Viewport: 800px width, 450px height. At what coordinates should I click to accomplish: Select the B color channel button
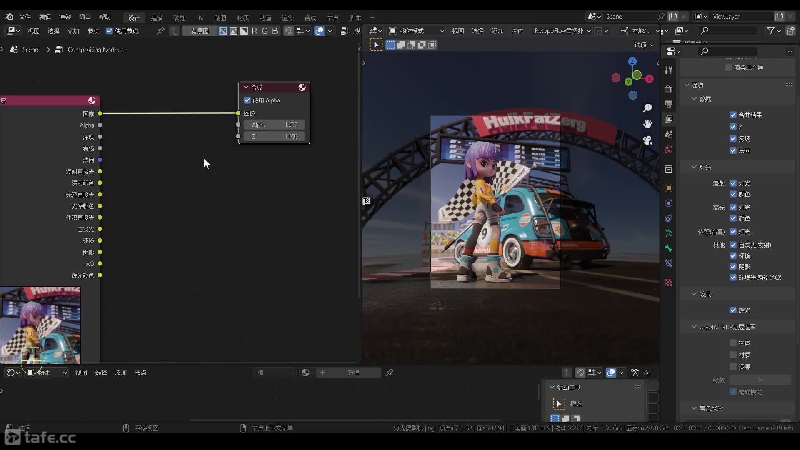275,31
